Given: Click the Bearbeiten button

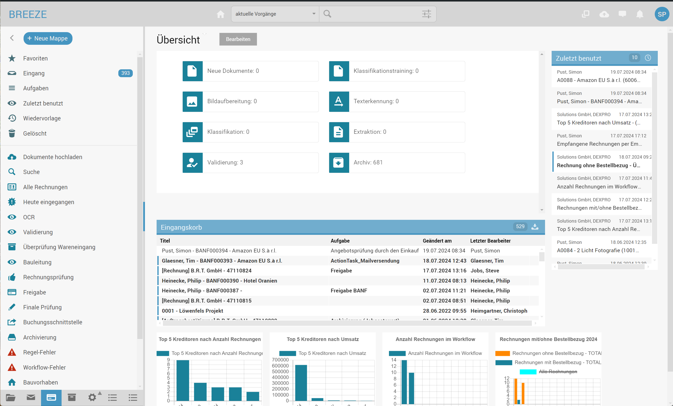Looking at the screenshot, I should point(238,39).
